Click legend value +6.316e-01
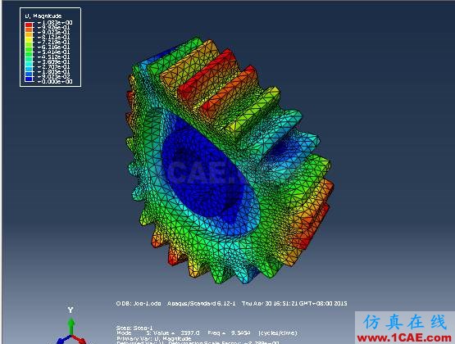 [53, 48]
